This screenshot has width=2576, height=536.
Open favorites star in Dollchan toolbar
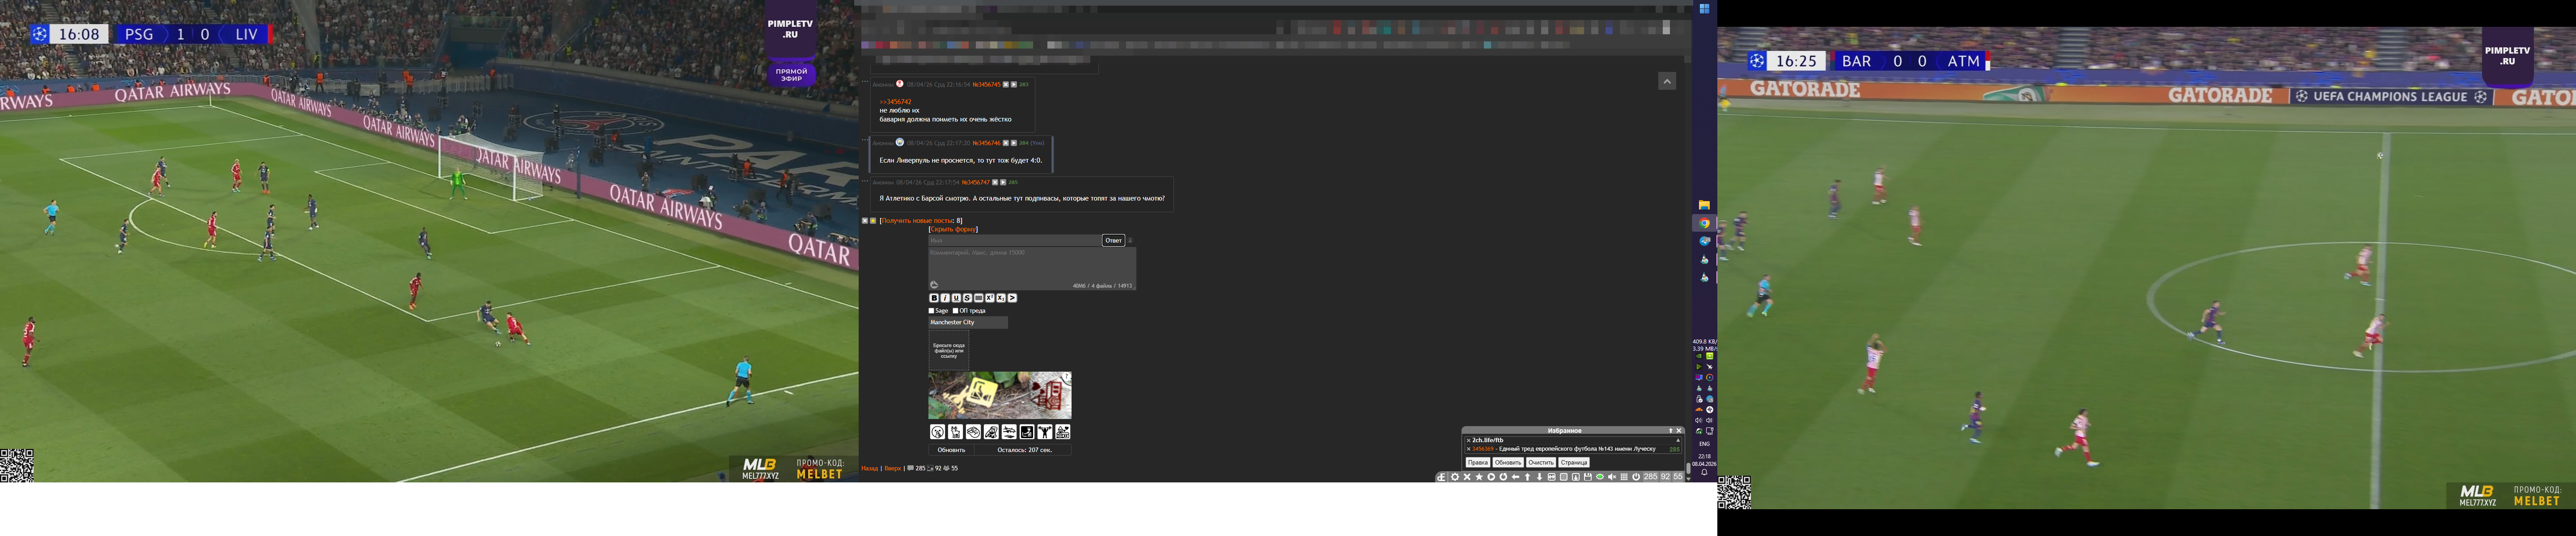pos(1479,477)
